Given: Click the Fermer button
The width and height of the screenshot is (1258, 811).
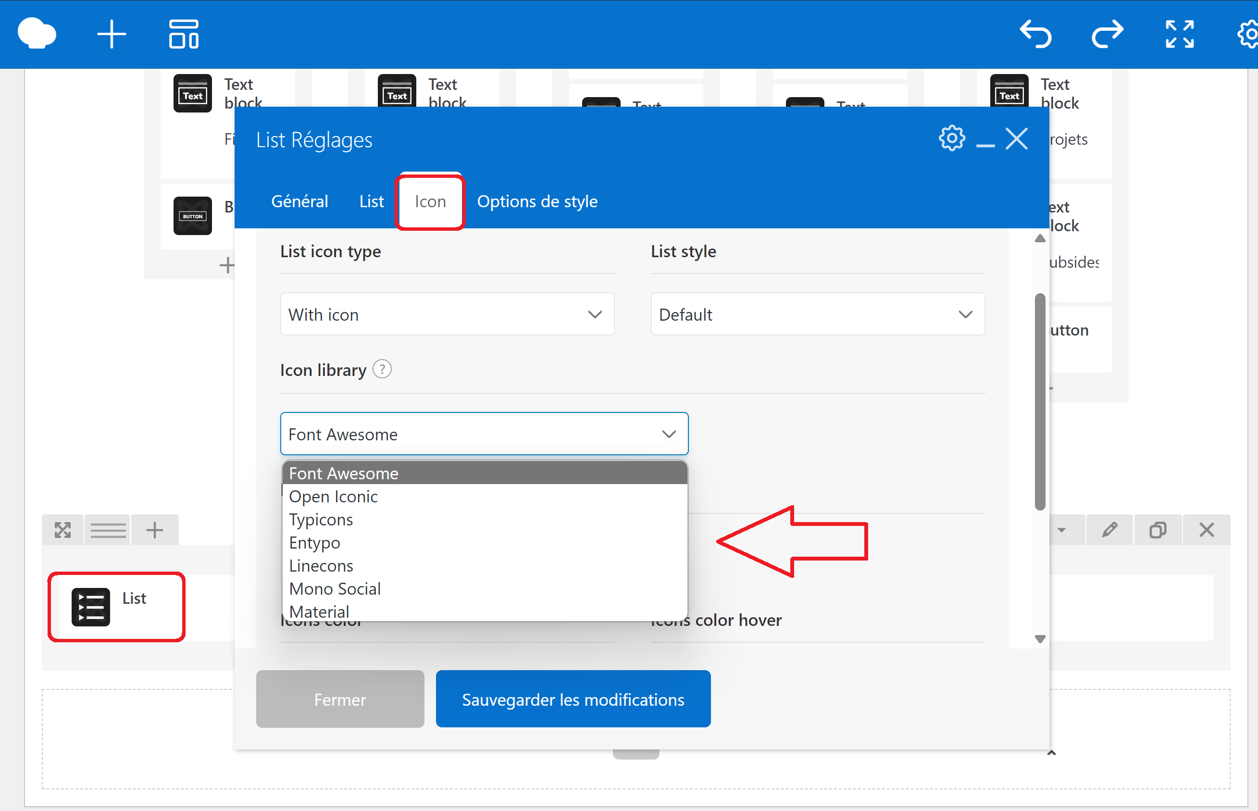Looking at the screenshot, I should 340,699.
